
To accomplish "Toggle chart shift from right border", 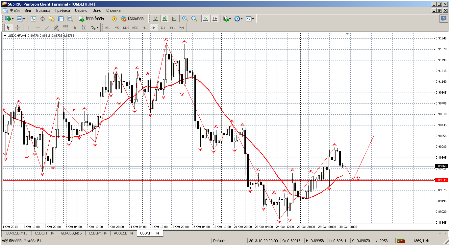I will [215, 19].
